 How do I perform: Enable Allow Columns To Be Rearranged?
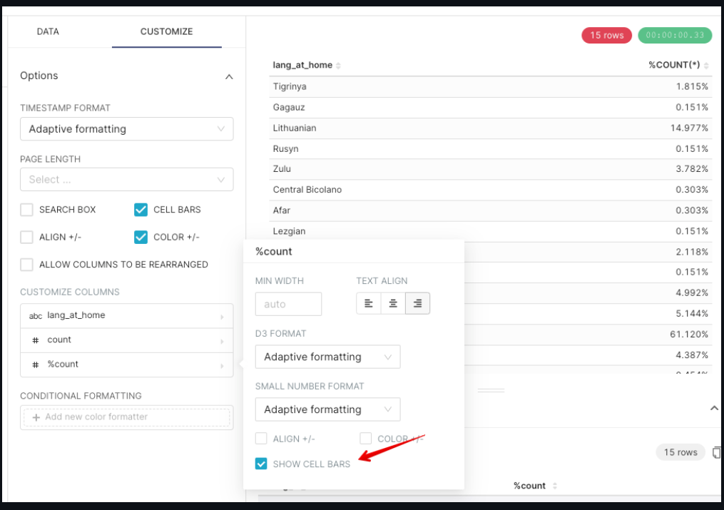coord(27,265)
